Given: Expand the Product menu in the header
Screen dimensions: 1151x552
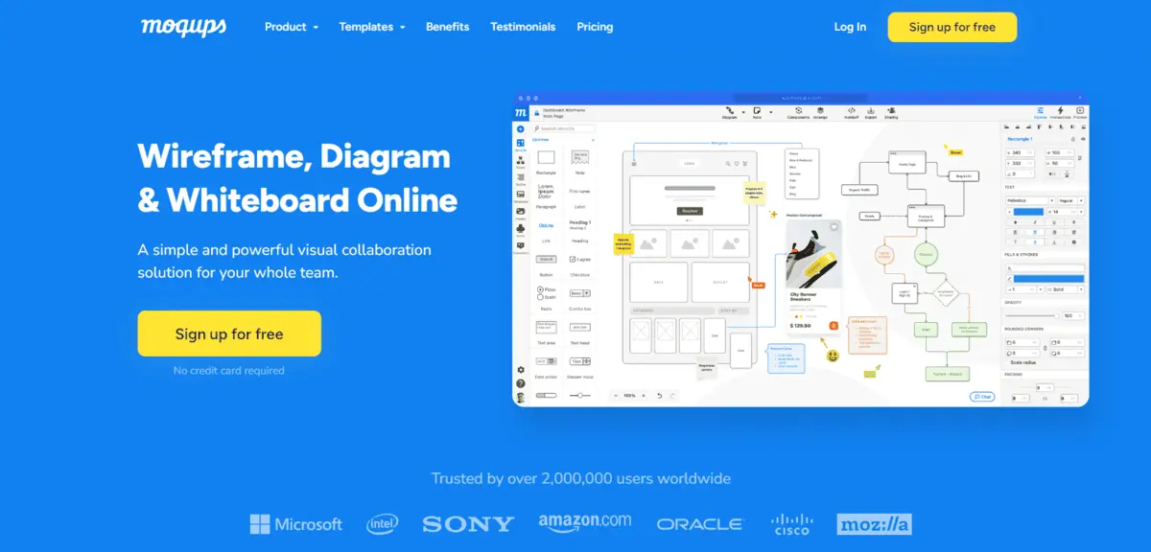Looking at the screenshot, I should click(292, 27).
